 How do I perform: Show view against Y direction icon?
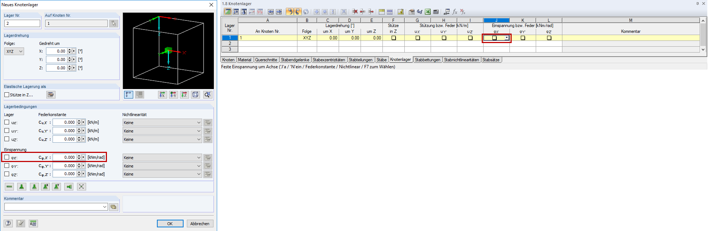[173, 95]
